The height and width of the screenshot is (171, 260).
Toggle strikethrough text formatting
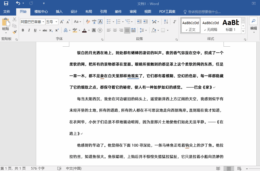click(x=45, y=30)
